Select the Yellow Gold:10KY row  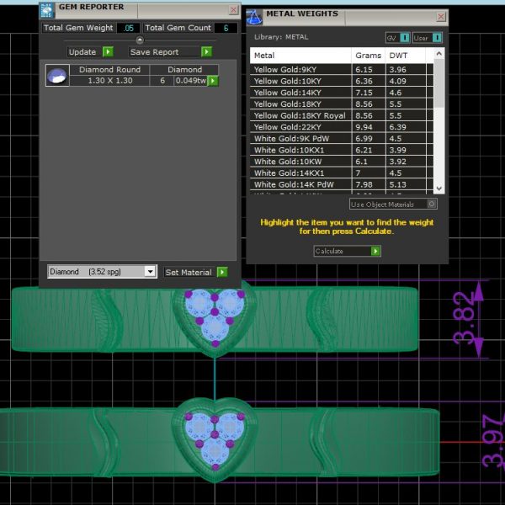tap(342, 81)
